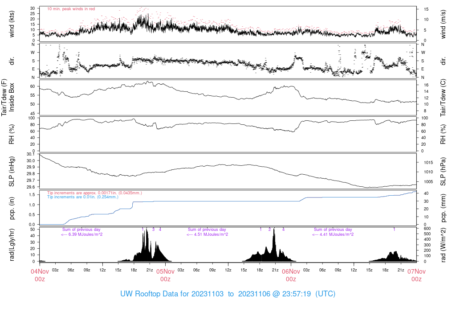This screenshot has height=312, width=456.
Task: Click the "Tair/Tdew (C)" axis label
Action: tap(443, 98)
